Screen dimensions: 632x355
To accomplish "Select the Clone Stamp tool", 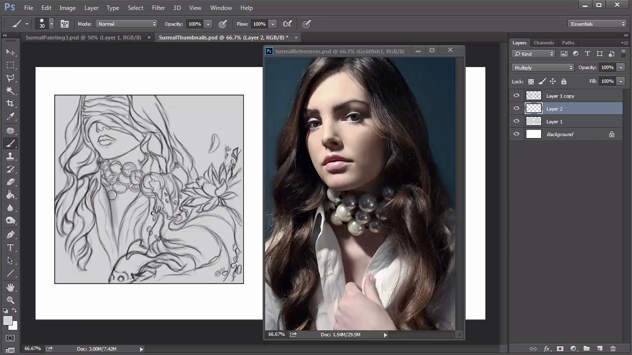I will click(x=10, y=156).
